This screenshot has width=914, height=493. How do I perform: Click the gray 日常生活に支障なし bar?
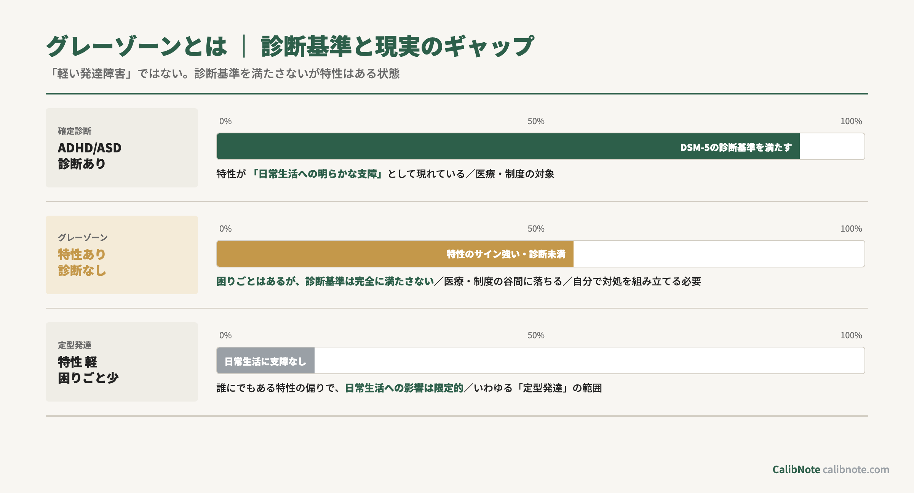(265, 360)
